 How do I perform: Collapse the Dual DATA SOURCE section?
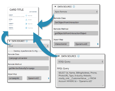pyautogui.click(x=10, y=41)
